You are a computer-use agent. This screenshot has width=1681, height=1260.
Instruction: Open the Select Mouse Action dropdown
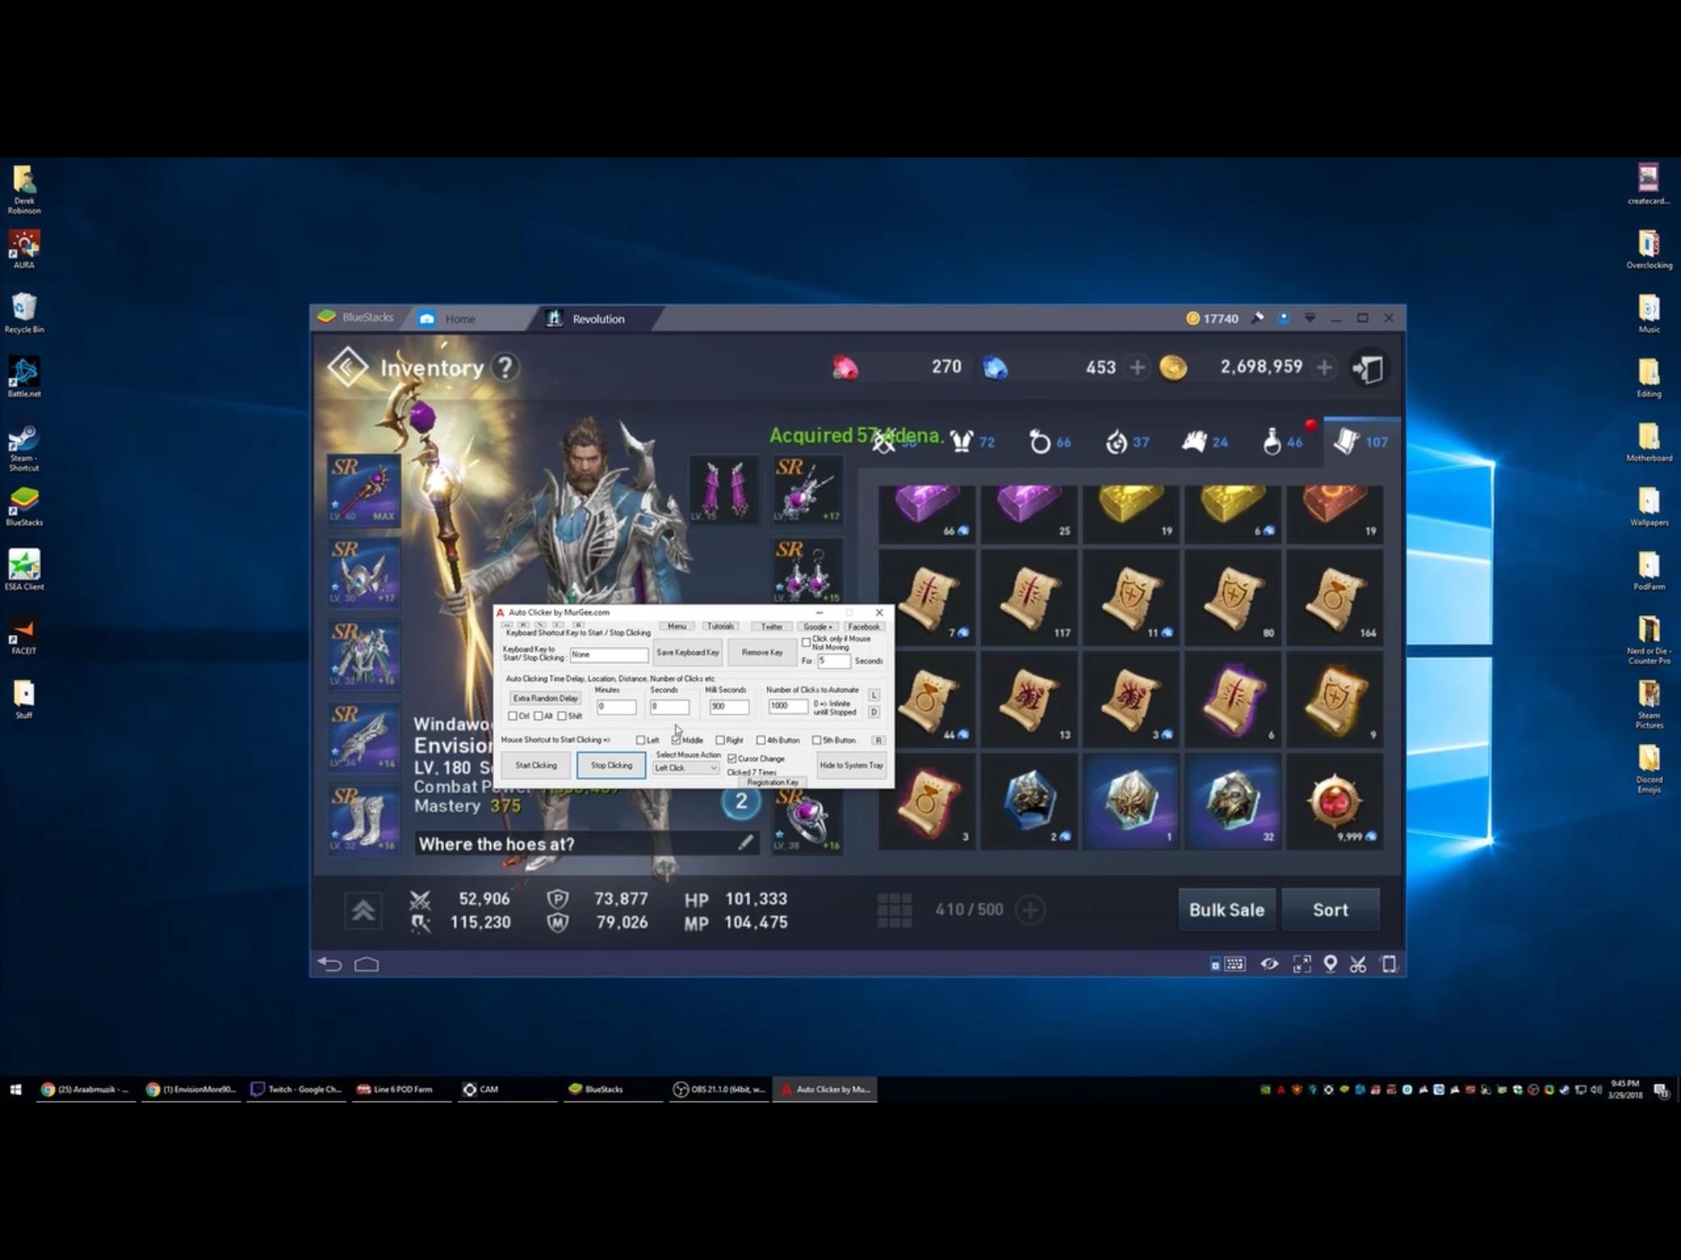click(686, 768)
